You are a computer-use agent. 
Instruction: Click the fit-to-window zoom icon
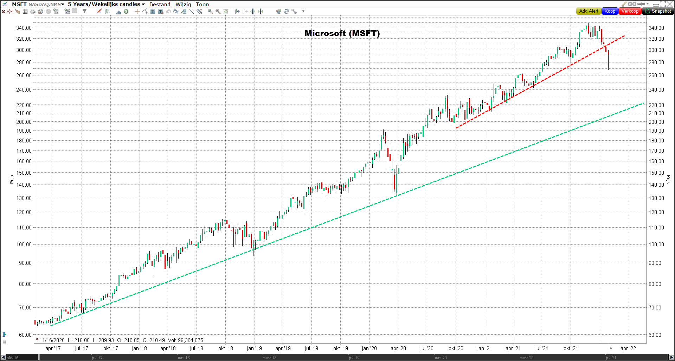226,11
